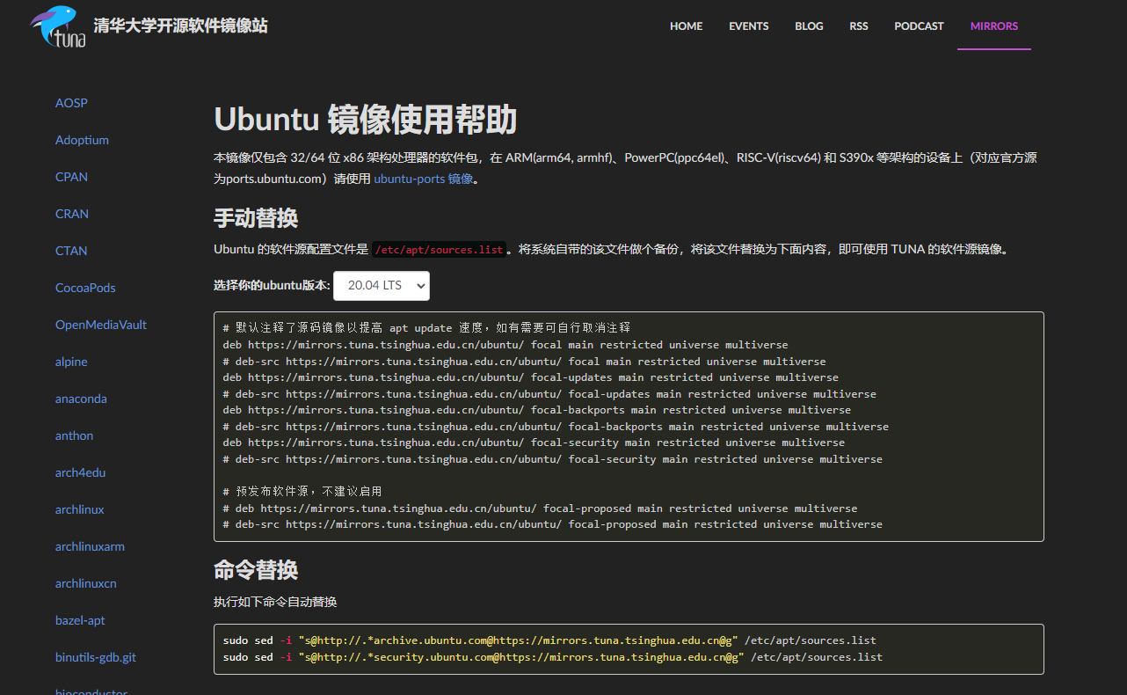Open the RSS nav item
The width and height of the screenshot is (1127, 695).
[859, 26]
